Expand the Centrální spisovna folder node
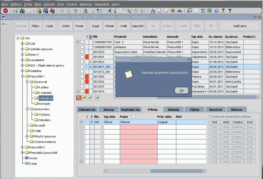Screen dimensions: 263x179 (x=22, y=49)
